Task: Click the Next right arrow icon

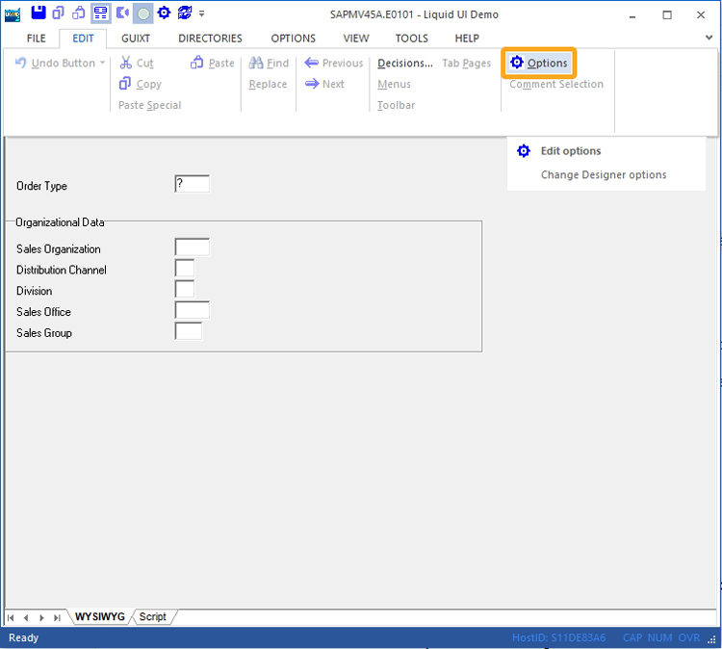Action: pos(311,85)
